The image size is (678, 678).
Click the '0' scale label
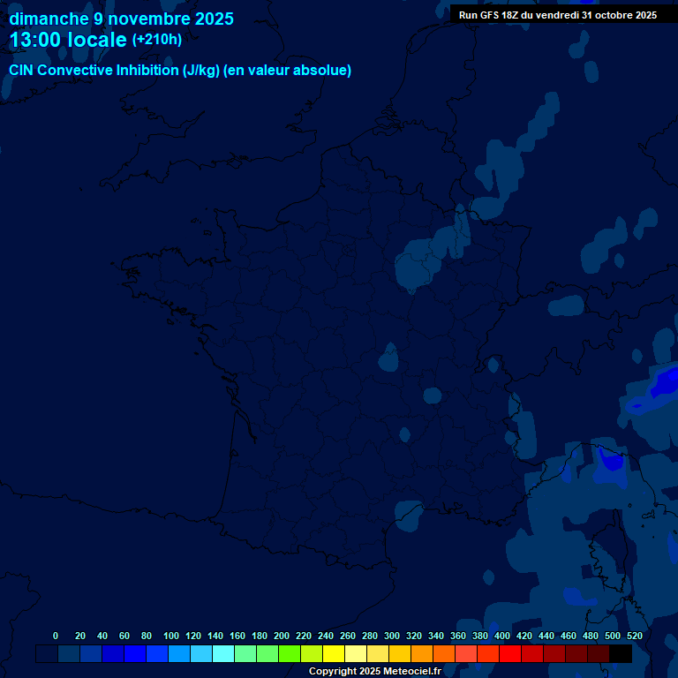[x=56, y=636]
